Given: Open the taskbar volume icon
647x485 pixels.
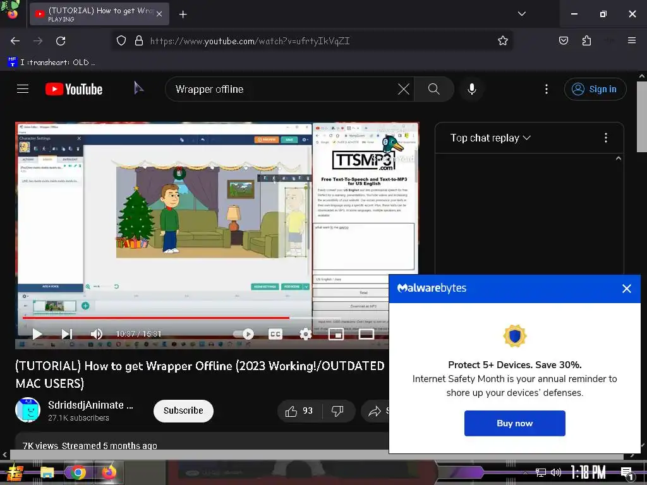Looking at the screenshot, I should [x=556, y=472].
